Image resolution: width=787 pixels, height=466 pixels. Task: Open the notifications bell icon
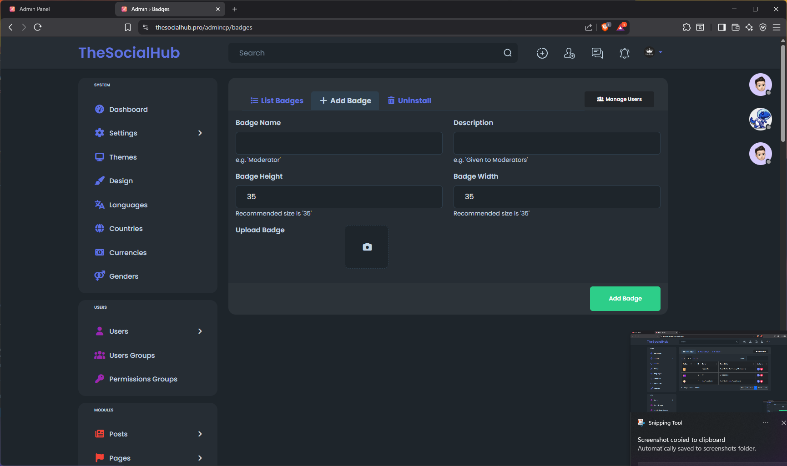coord(625,53)
